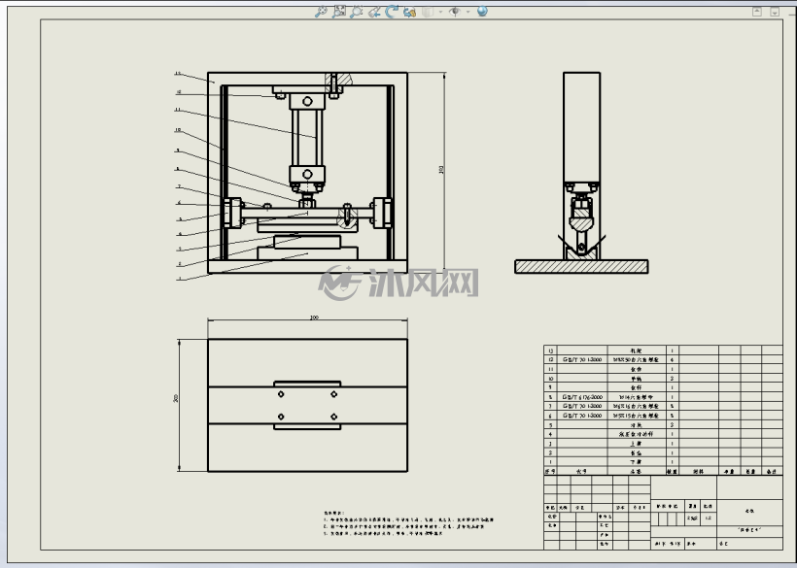The height and width of the screenshot is (568, 797).
Task: Activate the Zoom to Area tool
Action: pyautogui.click(x=338, y=12)
